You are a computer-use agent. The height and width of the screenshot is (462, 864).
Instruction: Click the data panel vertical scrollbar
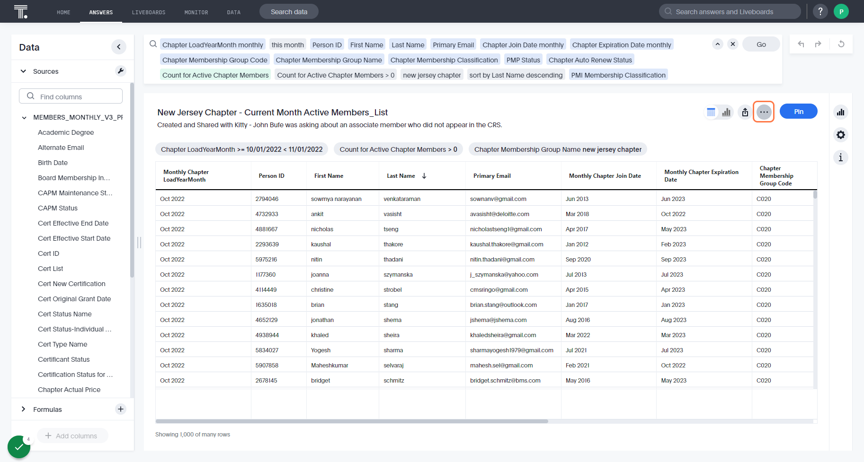click(x=132, y=180)
